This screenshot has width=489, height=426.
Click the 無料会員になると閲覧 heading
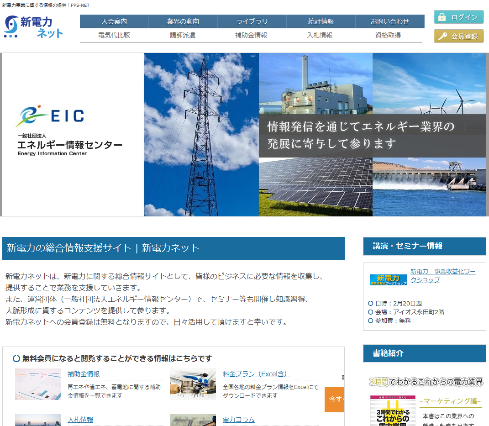pyautogui.click(x=117, y=358)
